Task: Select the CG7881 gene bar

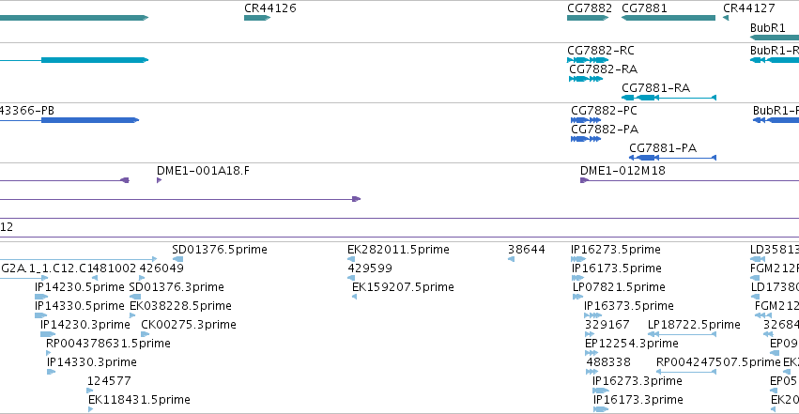Action: coord(668,18)
